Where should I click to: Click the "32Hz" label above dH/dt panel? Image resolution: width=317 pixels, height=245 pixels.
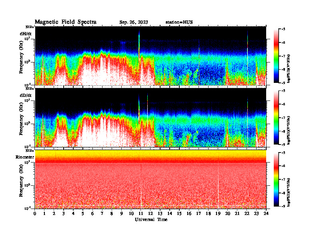pyautogui.click(x=30, y=27)
